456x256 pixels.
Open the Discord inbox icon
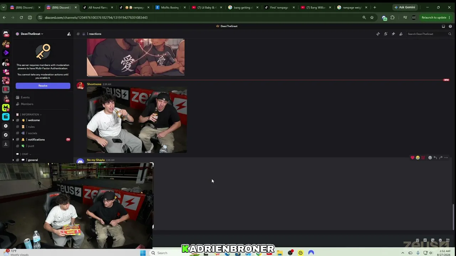click(x=443, y=26)
